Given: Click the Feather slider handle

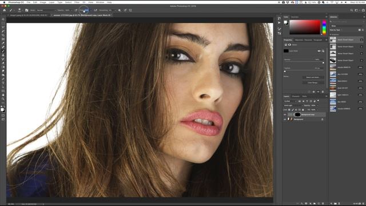Looking at the screenshot, I should tap(285, 72).
